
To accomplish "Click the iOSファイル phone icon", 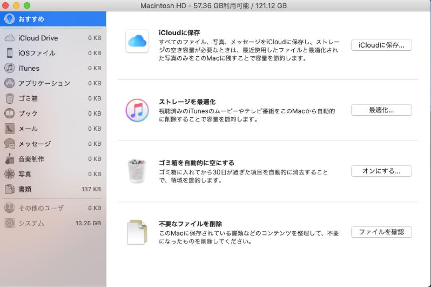I will [10, 53].
